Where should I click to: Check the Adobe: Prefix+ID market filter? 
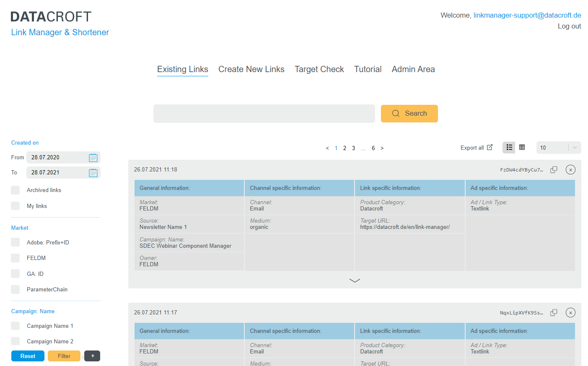[16, 242]
